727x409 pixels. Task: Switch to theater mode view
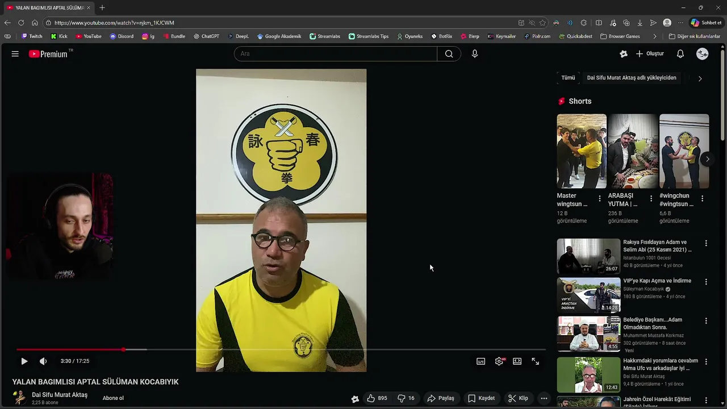pyautogui.click(x=517, y=361)
